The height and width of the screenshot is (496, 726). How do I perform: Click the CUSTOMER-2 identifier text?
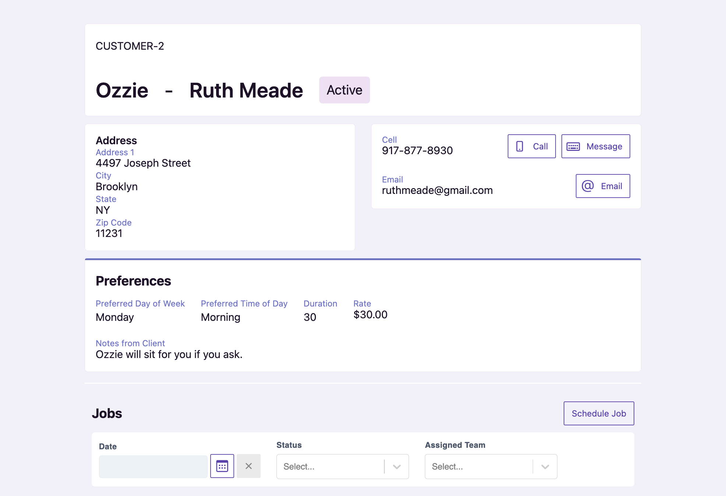(x=130, y=46)
